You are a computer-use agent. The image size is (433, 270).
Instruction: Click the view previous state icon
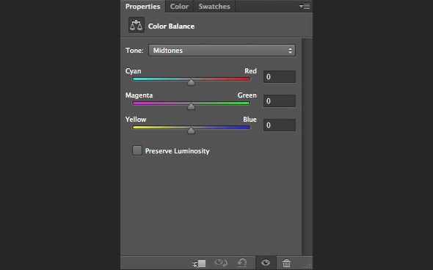pos(221,263)
